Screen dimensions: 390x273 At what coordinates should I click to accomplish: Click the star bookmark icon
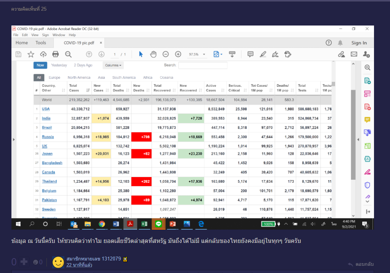coord(31,54)
